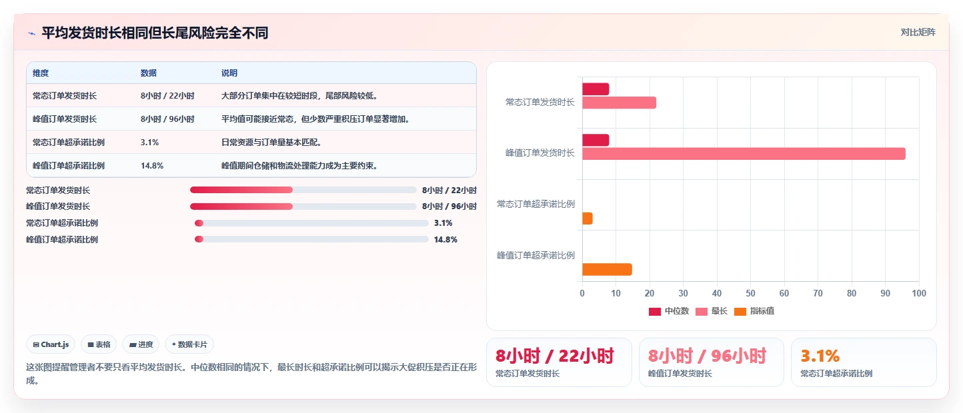Click the 常态订单超承诺比例 progress bar
The width and height of the screenshot is (963, 413).
tap(311, 223)
